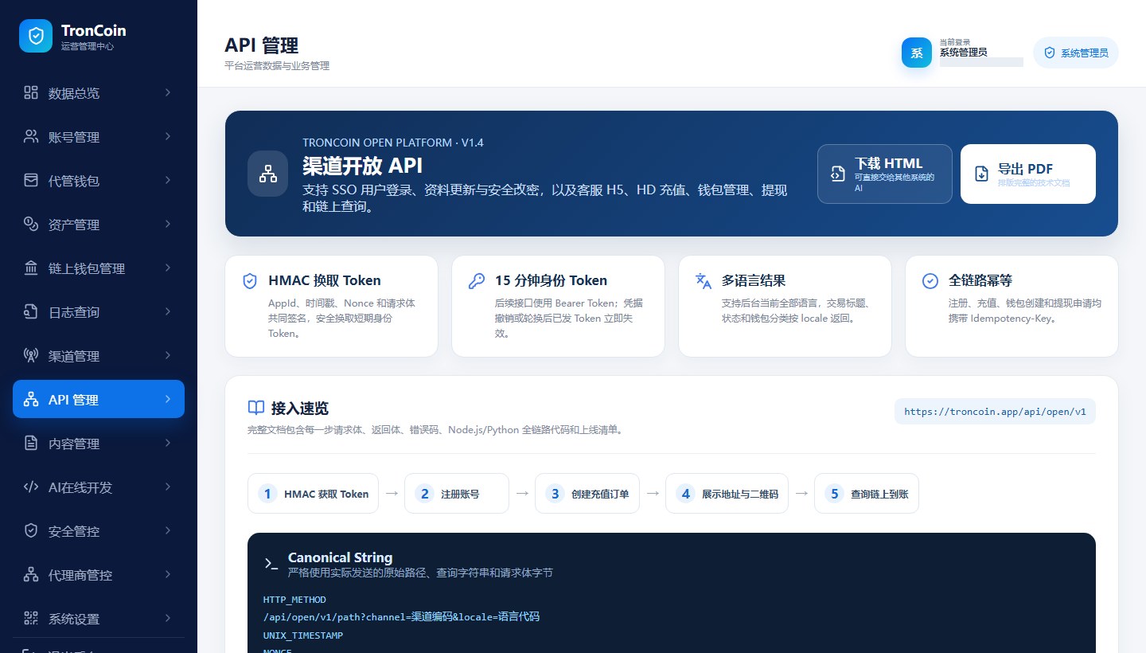Image resolution: width=1146 pixels, height=653 pixels.
Task: Click step 3 创建充值订单
Action: click(587, 494)
